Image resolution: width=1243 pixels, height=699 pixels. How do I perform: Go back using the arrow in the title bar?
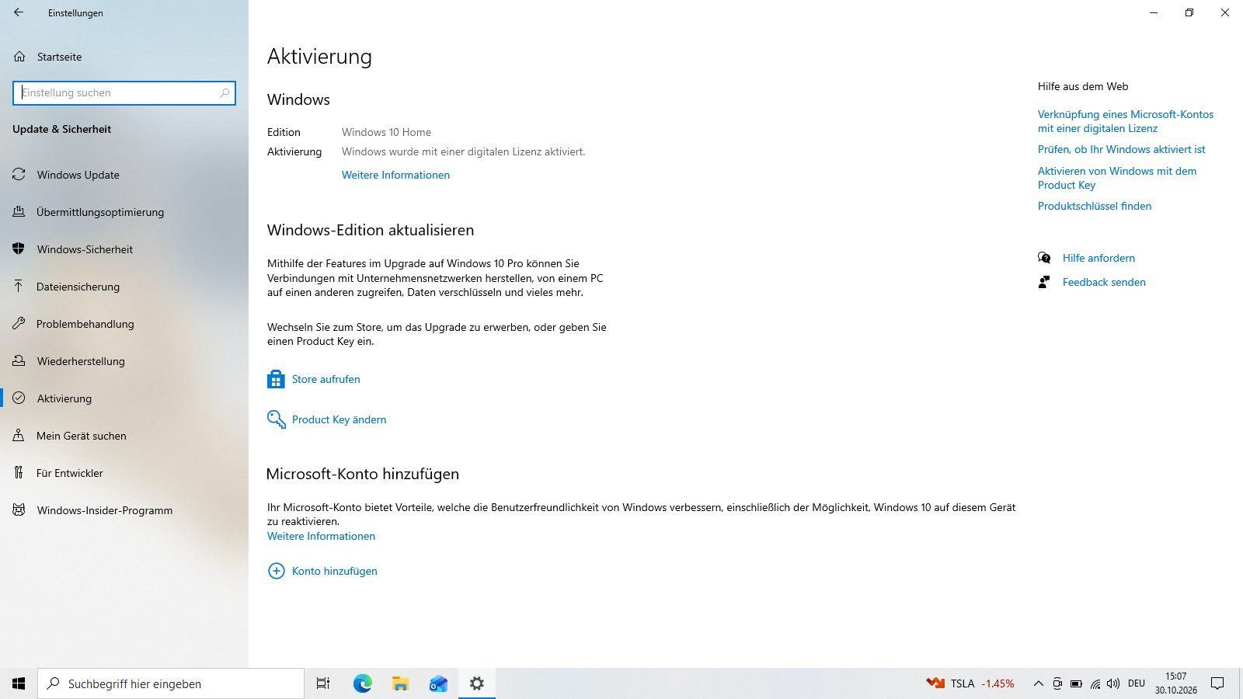[x=19, y=12]
